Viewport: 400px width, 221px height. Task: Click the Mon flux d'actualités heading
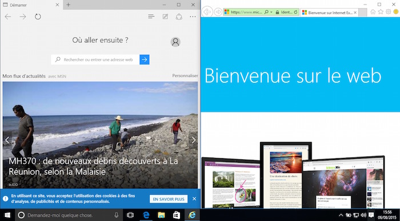[24, 76]
